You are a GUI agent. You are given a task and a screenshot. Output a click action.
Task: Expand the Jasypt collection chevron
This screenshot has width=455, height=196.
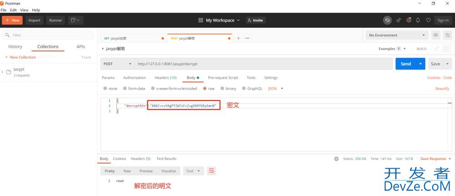(x=2, y=72)
